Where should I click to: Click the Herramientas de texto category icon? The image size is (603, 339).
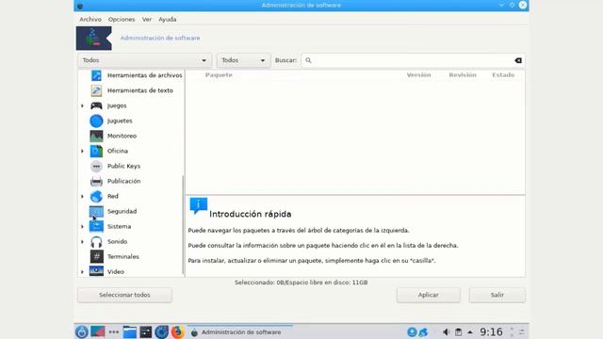coord(96,90)
